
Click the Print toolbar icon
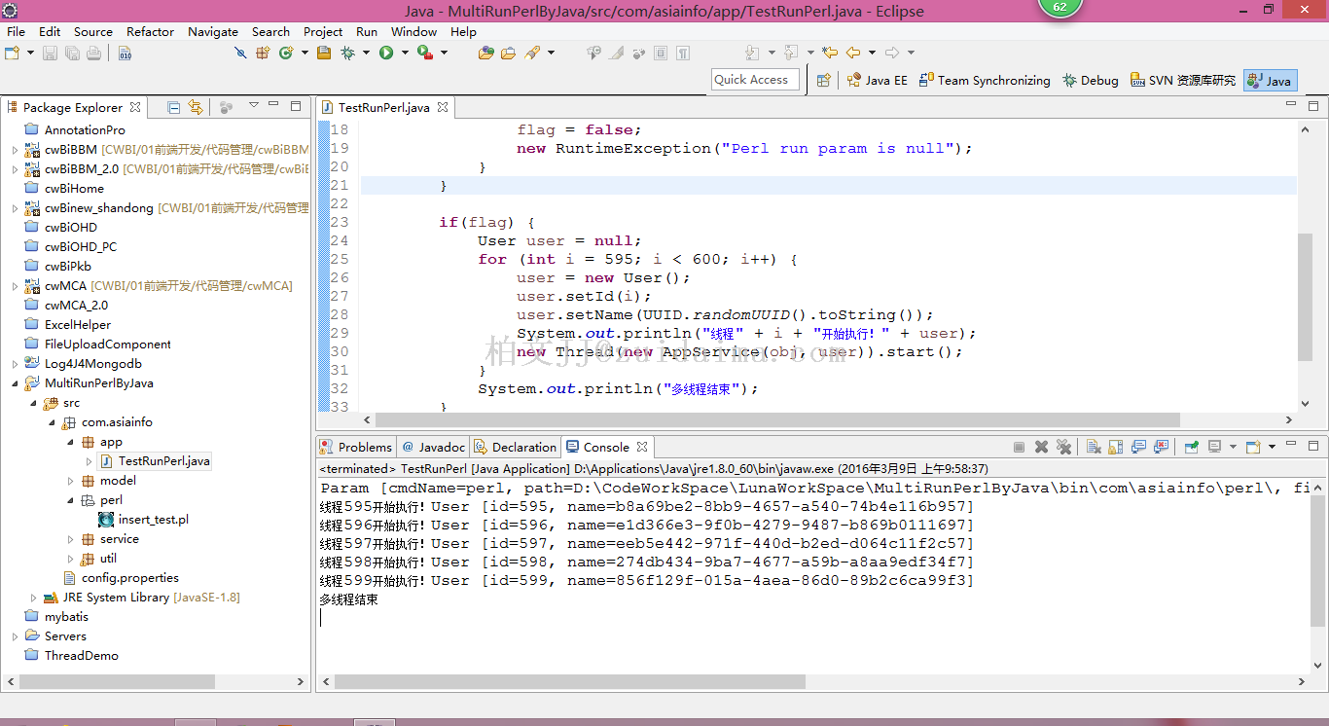[93, 53]
